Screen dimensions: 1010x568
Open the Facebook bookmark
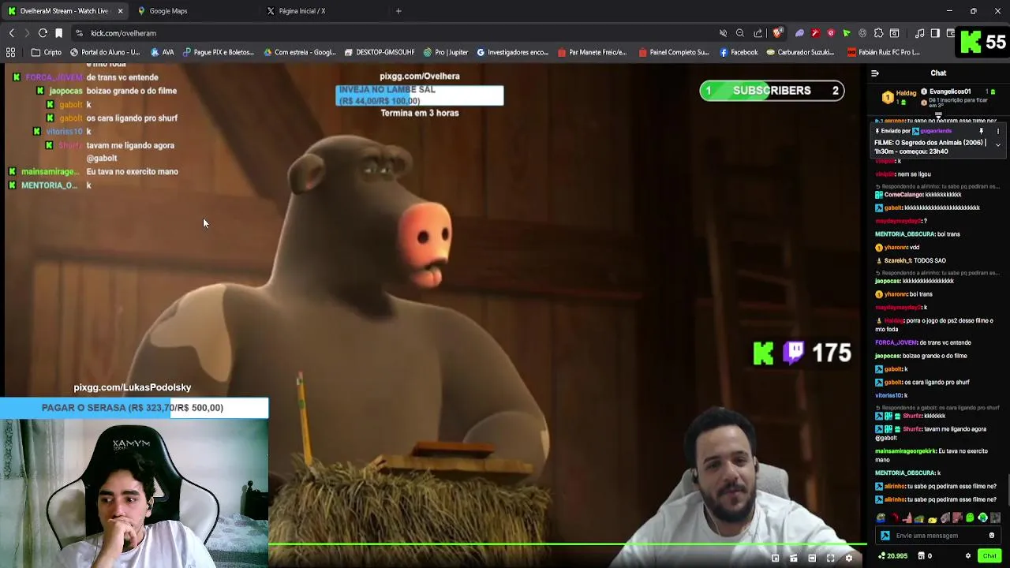[x=739, y=52]
